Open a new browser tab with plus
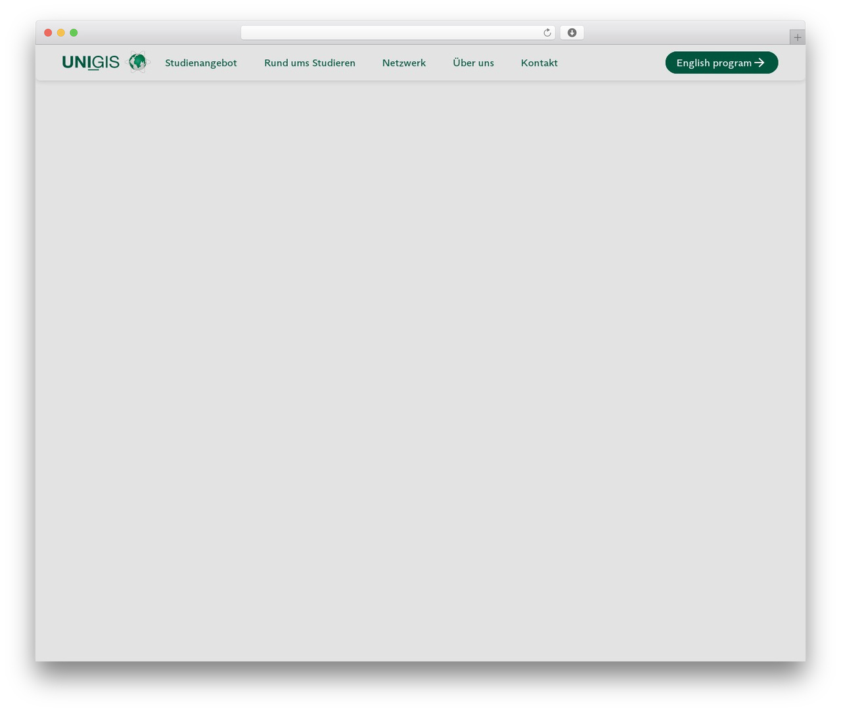 click(797, 37)
